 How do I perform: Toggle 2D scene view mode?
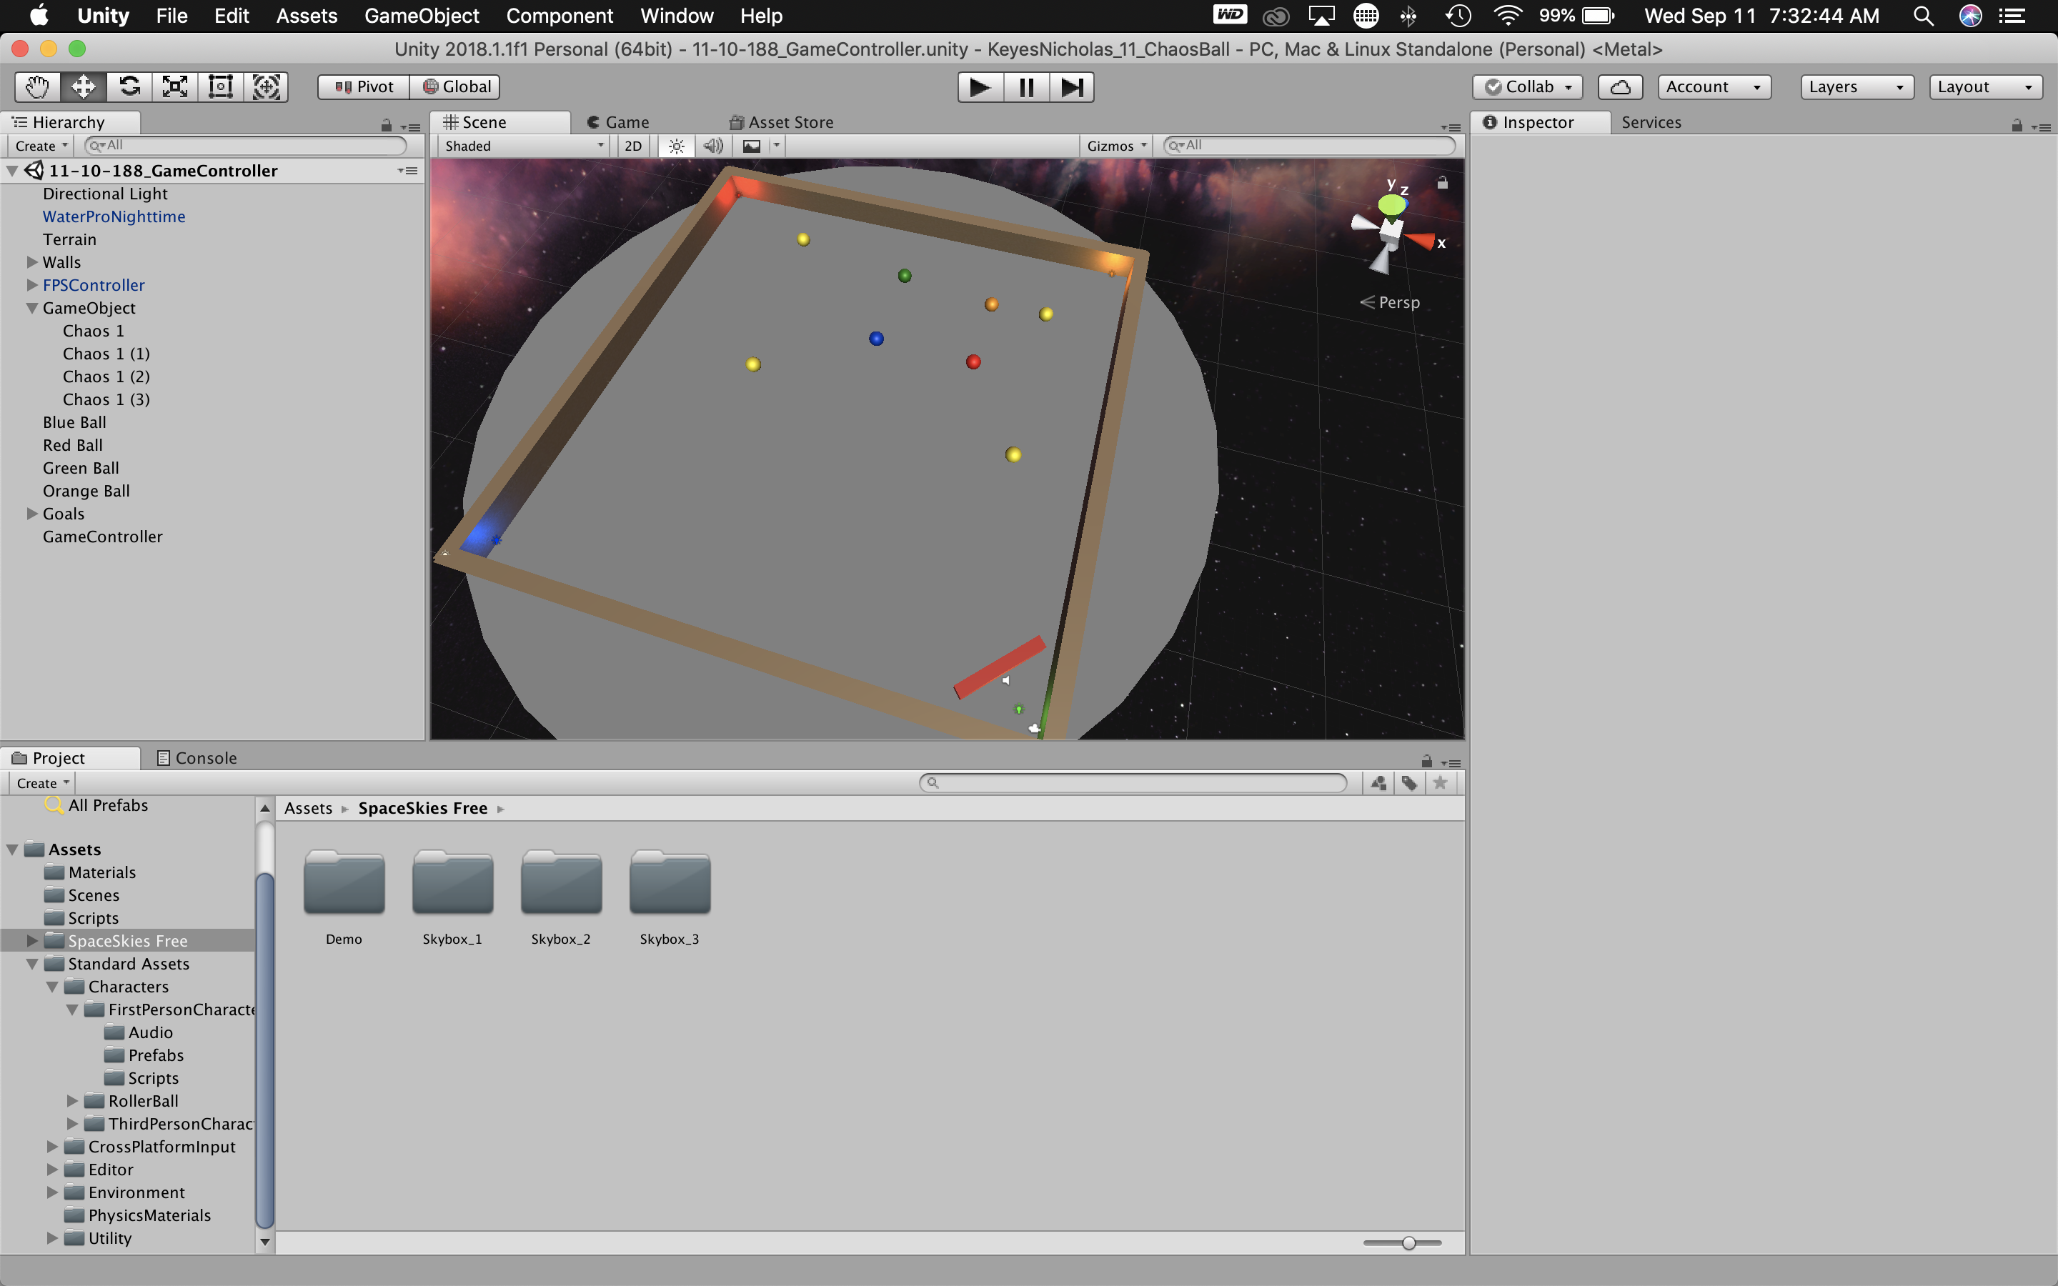pos(632,146)
